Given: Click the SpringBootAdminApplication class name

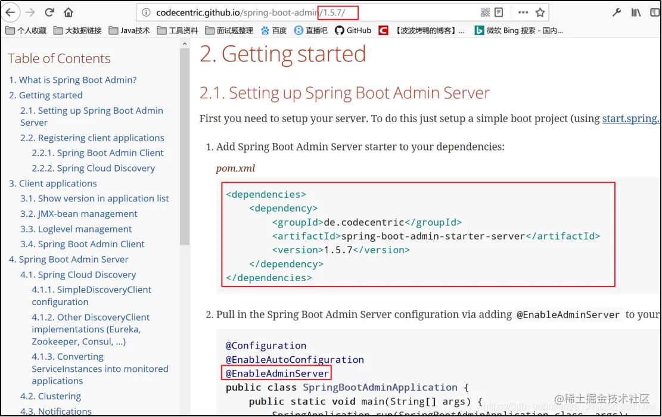Looking at the screenshot, I should pyautogui.click(x=380, y=387).
